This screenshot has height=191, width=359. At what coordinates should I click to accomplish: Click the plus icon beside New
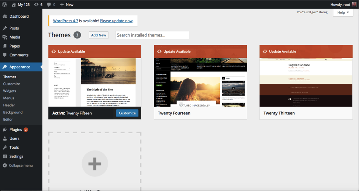tap(62, 4)
